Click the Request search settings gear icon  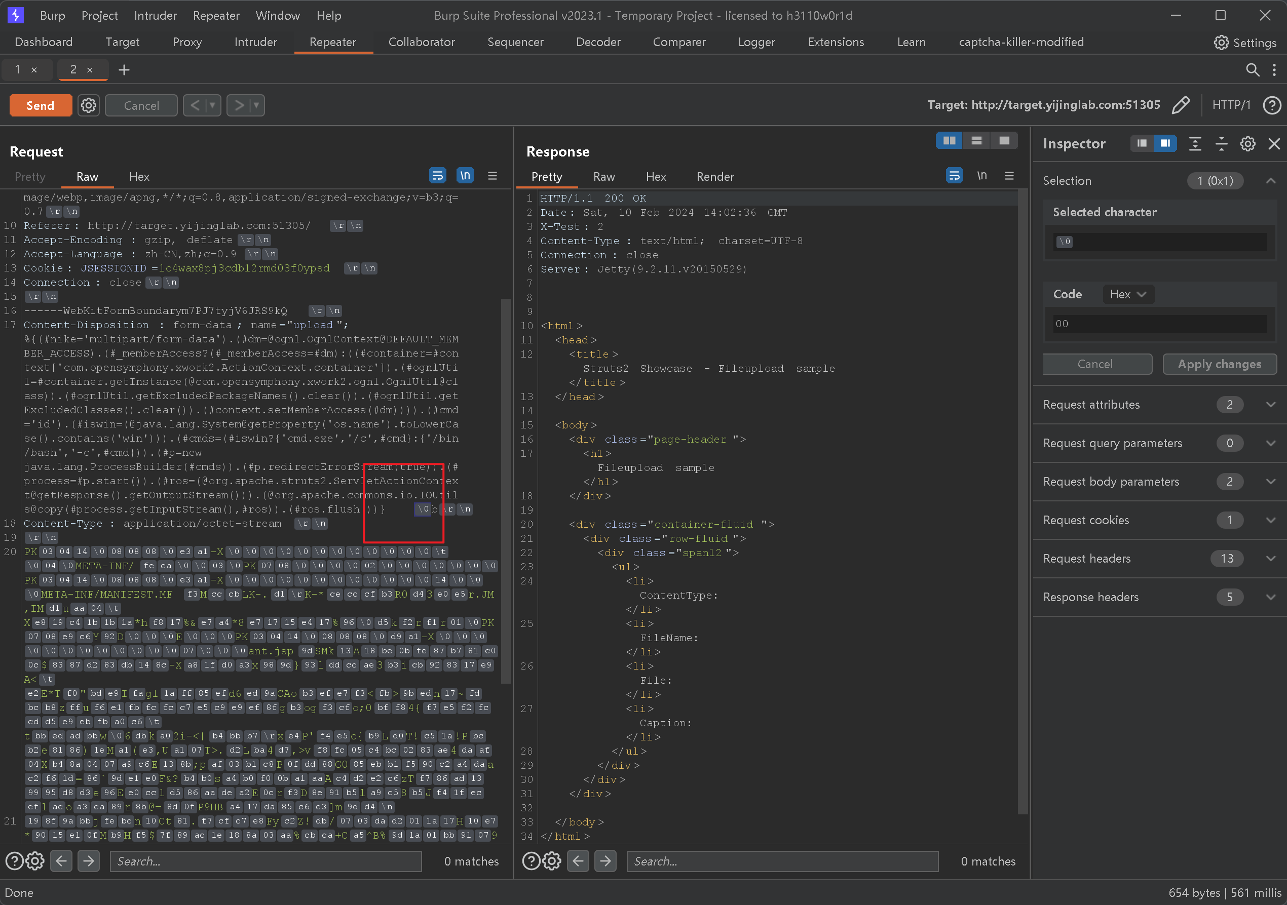tap(35, 861)
